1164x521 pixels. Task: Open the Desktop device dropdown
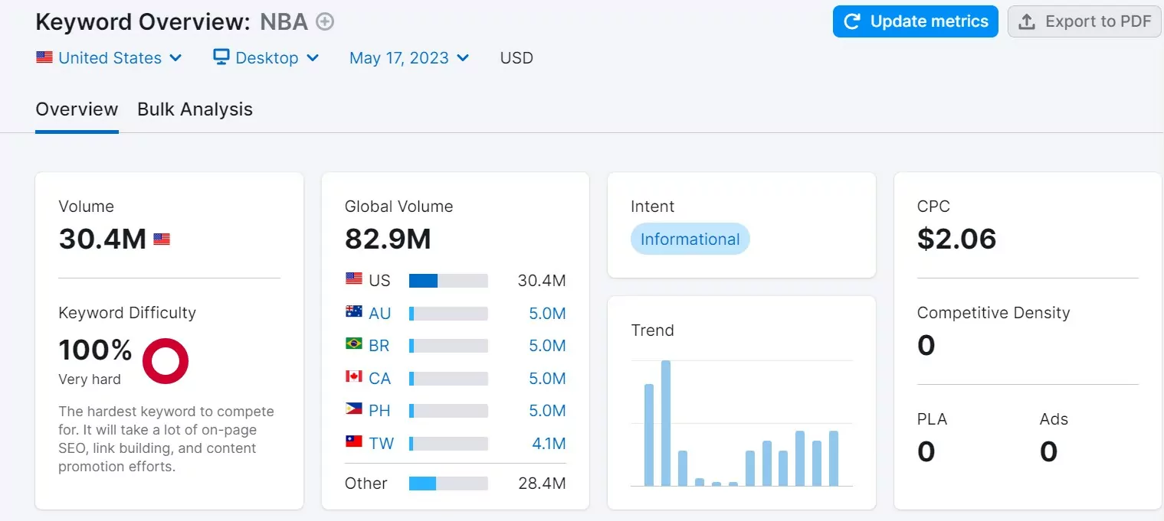pos(266,57)
